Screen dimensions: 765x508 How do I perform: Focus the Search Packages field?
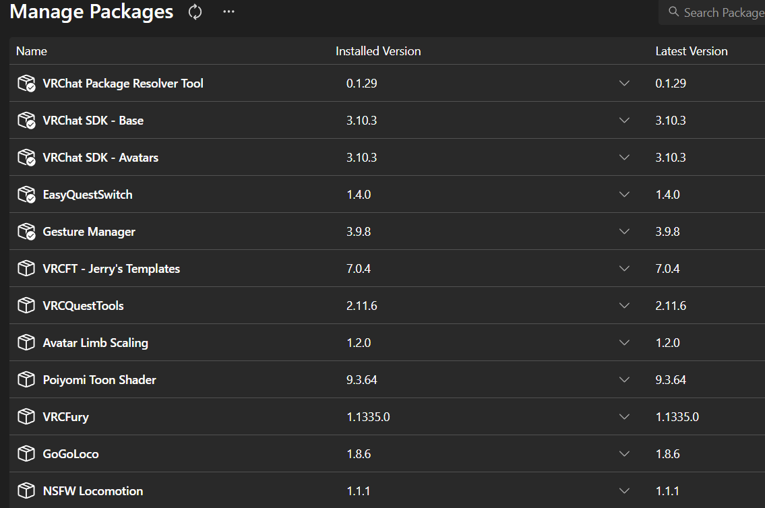pos(712,12)
